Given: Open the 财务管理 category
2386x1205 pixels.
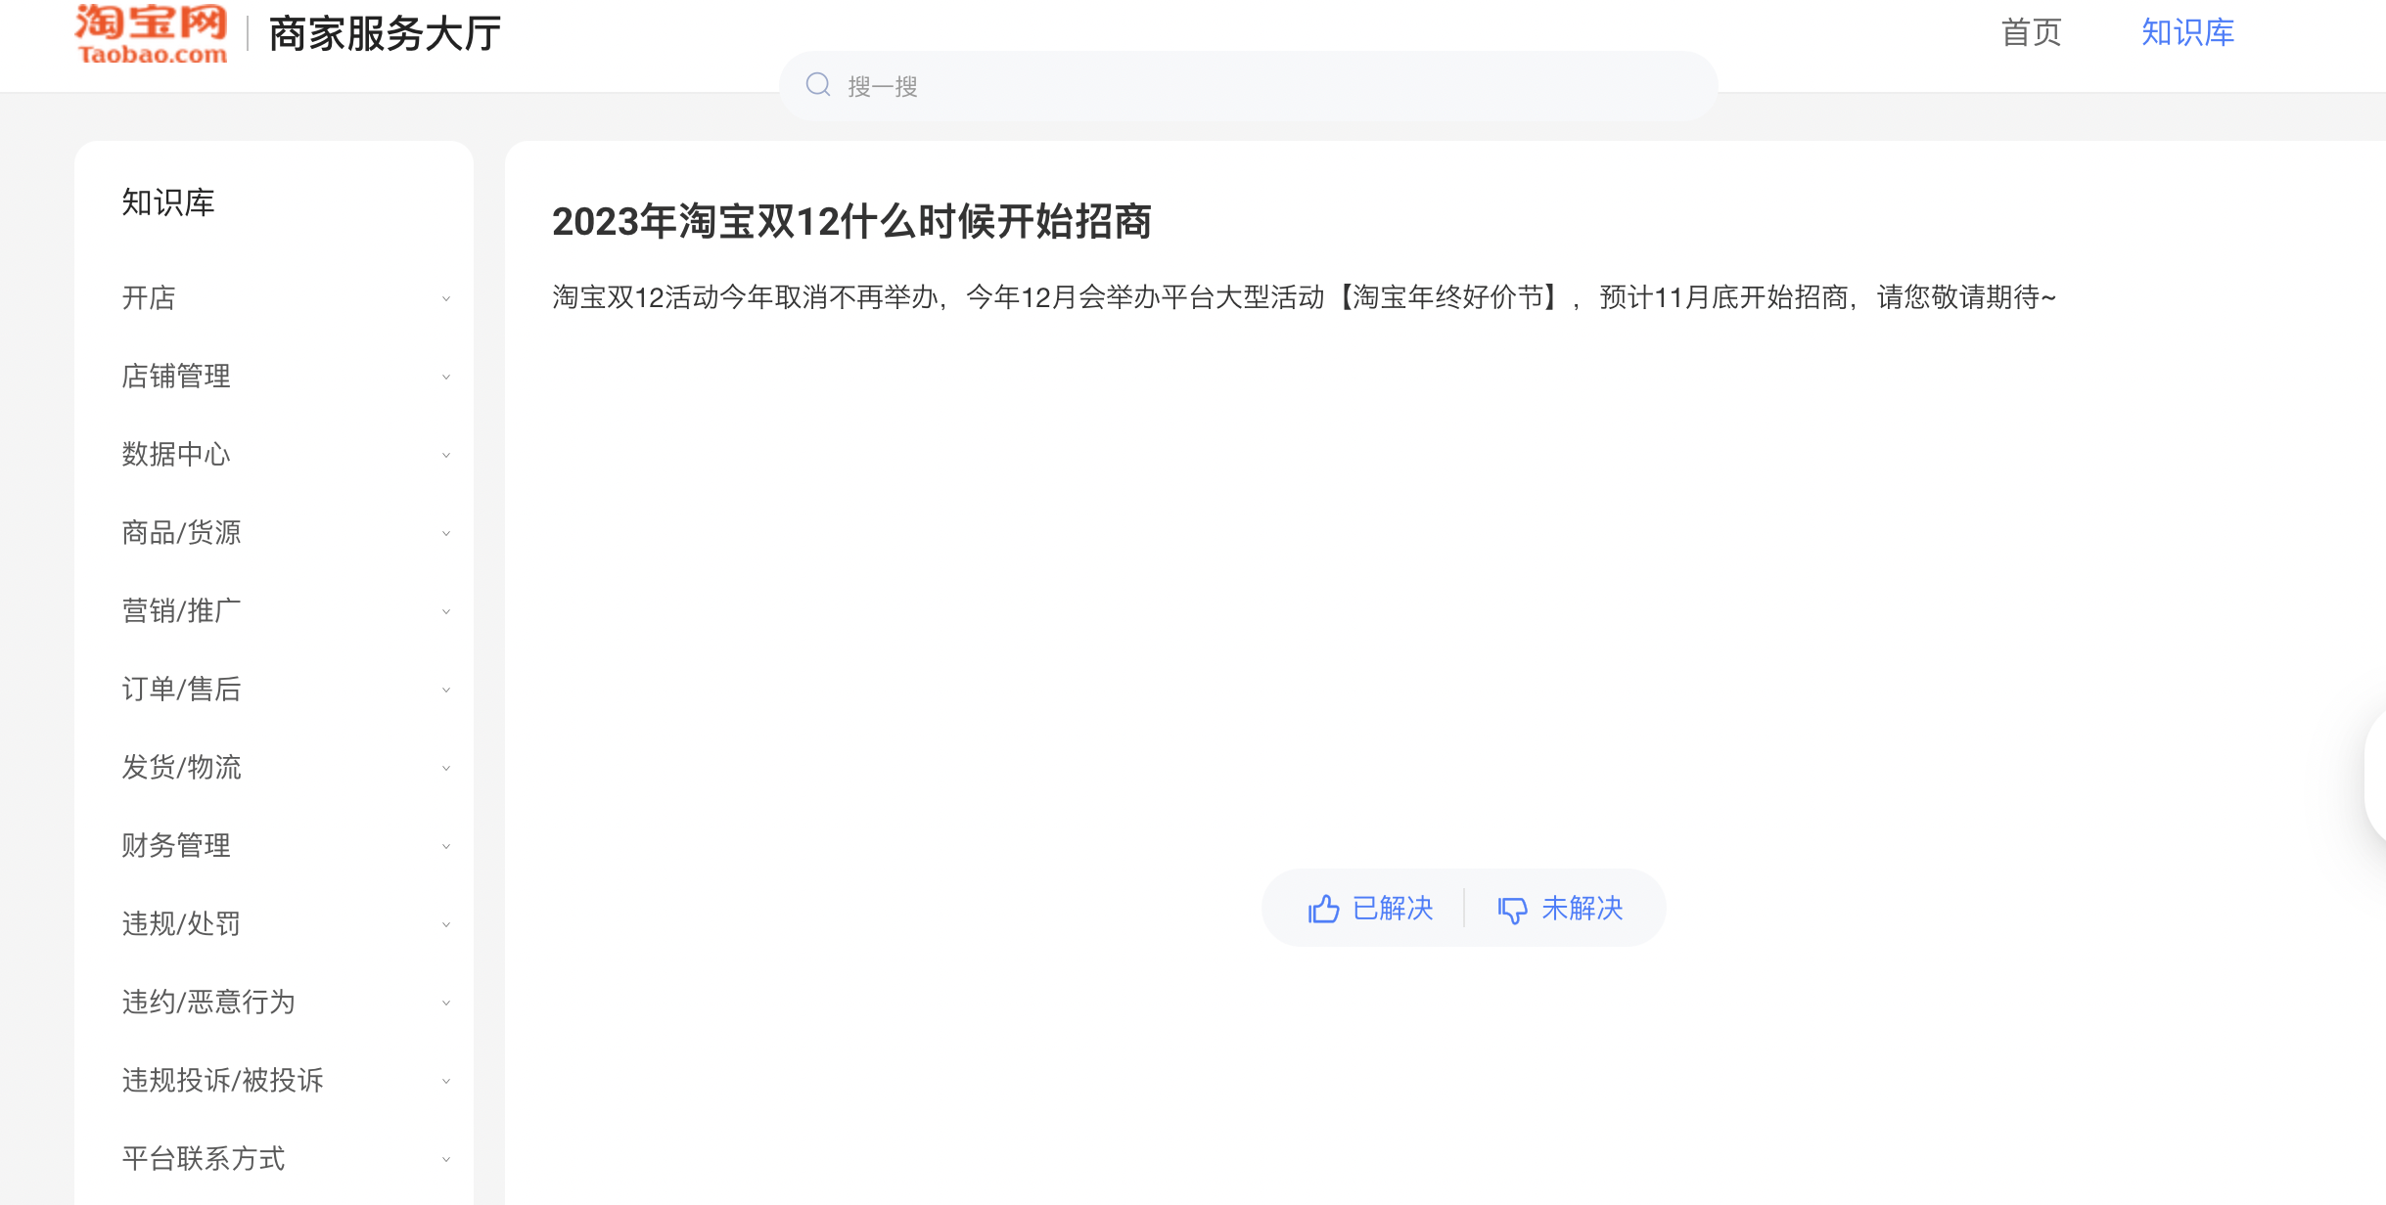Looking at the screenshot, I should [176, 845].
